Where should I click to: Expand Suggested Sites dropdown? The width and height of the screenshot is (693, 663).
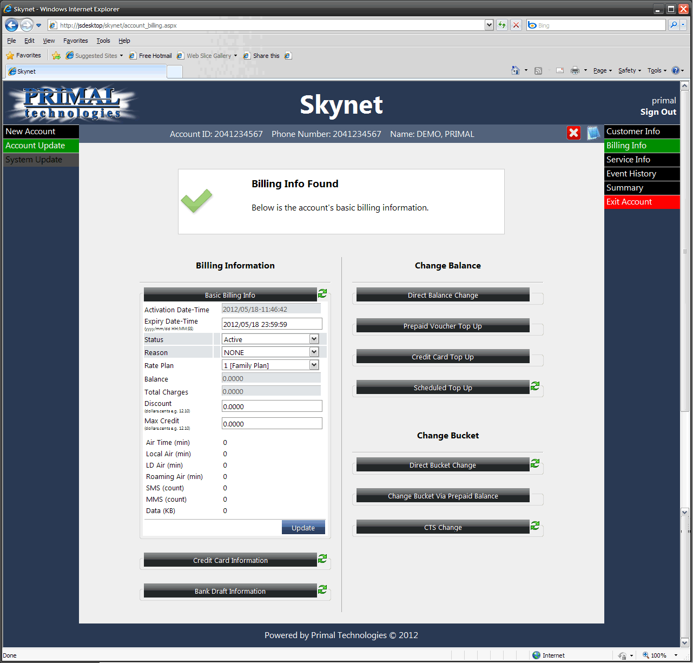coord(121,55)
